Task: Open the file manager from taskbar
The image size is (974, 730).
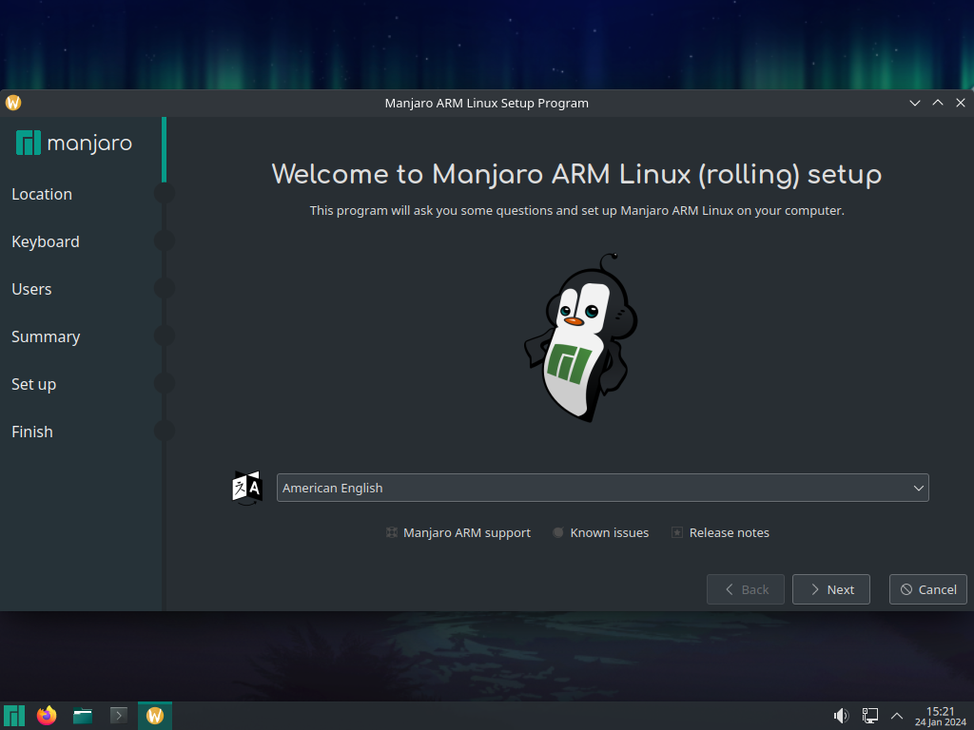Action: point(83,716)
